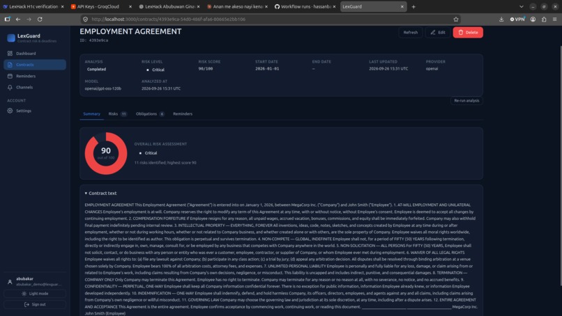The width and height of the screenshot is (562, 316).
Task: Click the browser address bar
Action: pos(269,19)
